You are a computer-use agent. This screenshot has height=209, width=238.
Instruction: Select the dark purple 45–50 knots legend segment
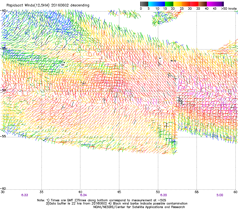point(219,4)
